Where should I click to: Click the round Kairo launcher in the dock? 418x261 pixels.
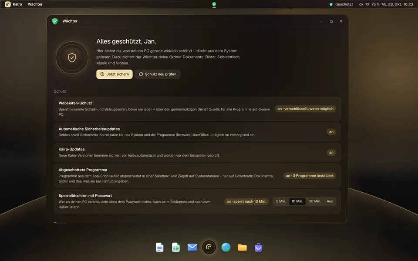point(209,247)
